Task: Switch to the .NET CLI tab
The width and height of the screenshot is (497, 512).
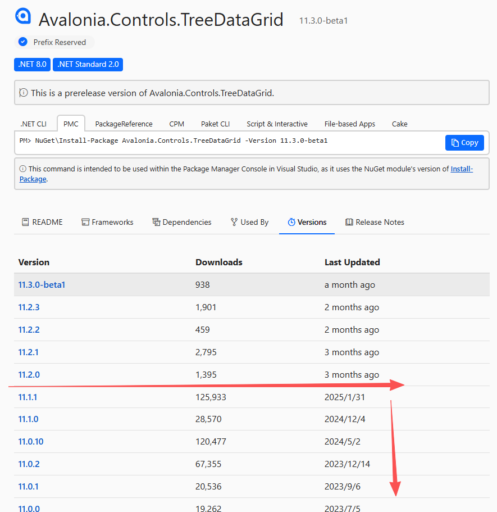Action: coord(34,124)
